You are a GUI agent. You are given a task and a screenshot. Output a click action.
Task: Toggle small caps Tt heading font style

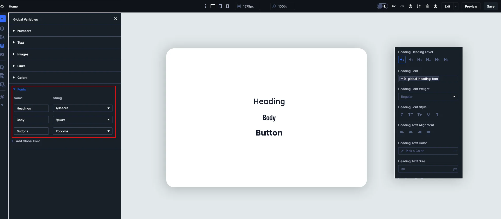click(420, 115)
